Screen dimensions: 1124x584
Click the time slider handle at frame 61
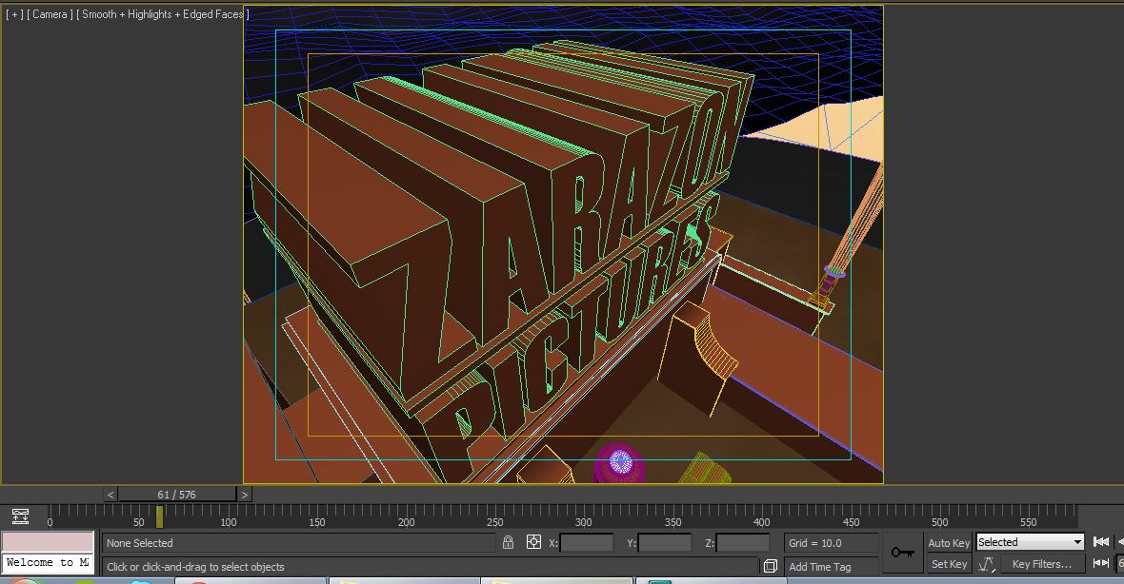[x=158, y=519]
